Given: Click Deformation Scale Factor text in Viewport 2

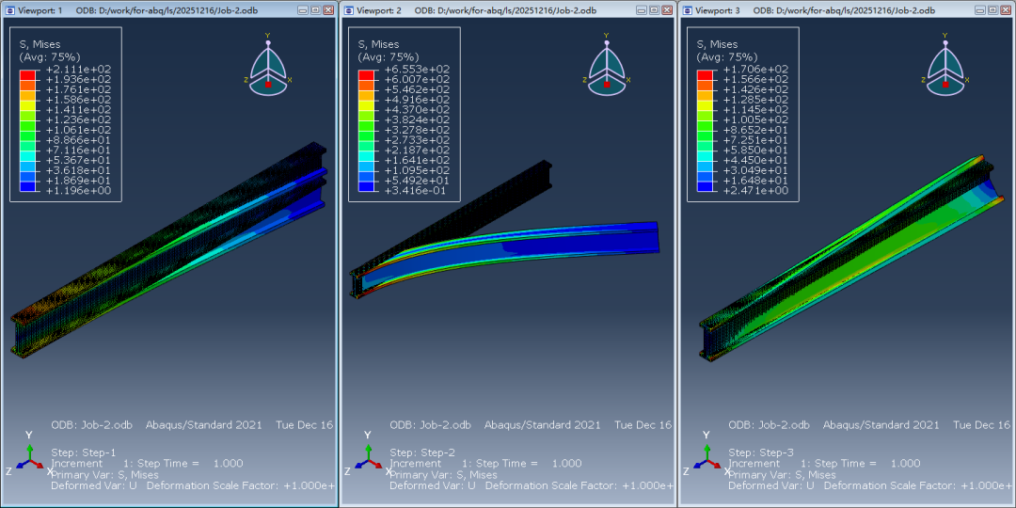Looking at the screenshot, I should tap(579, 485).
